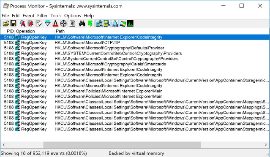Viewport: 270px width, 157px height.
Task: Select the HKCU Internet Explorer\CodeIntegrity row
Action: click(x=135, y=70)
